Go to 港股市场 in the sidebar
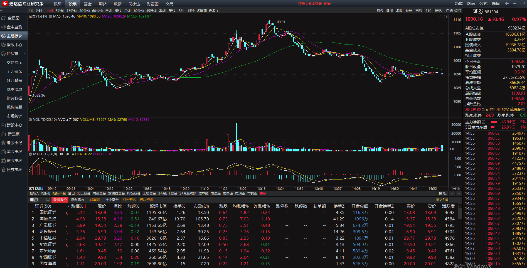This screenshot has width=527, height=268. [14, 143]
